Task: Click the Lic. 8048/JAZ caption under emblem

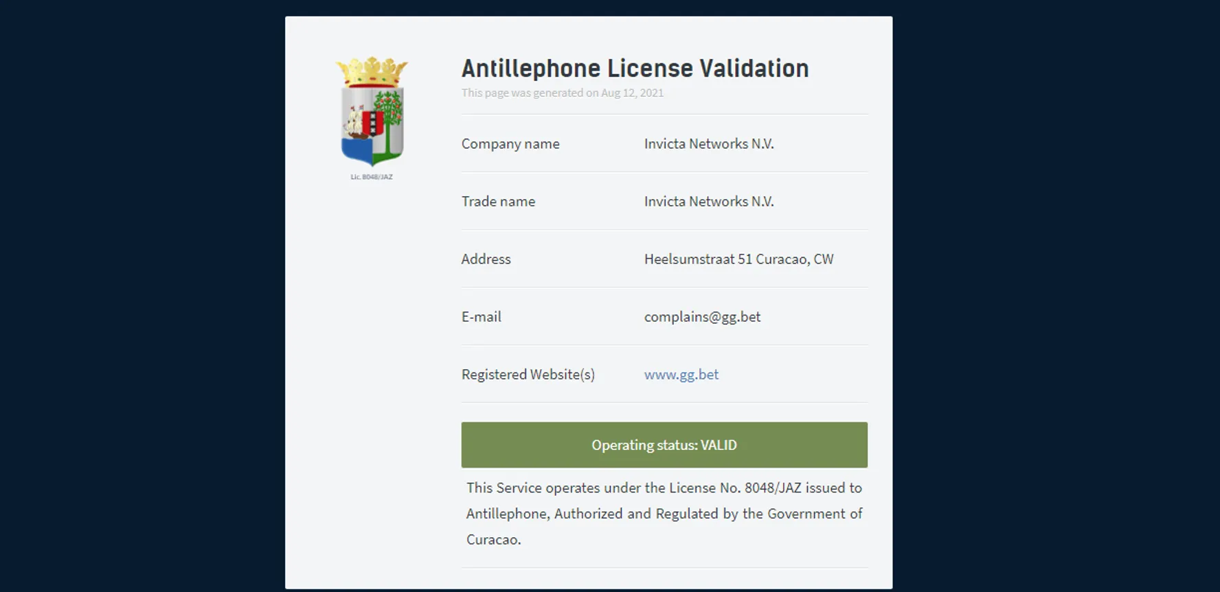Action: point(372,177)
